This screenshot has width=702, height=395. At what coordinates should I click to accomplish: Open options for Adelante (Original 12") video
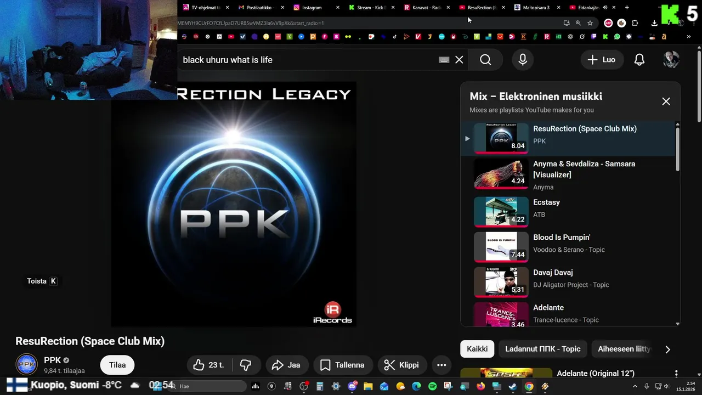tap(676, 374)
